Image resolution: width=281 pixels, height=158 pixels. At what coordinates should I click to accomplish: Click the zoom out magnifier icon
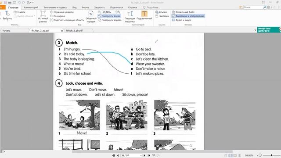[100, 12]
